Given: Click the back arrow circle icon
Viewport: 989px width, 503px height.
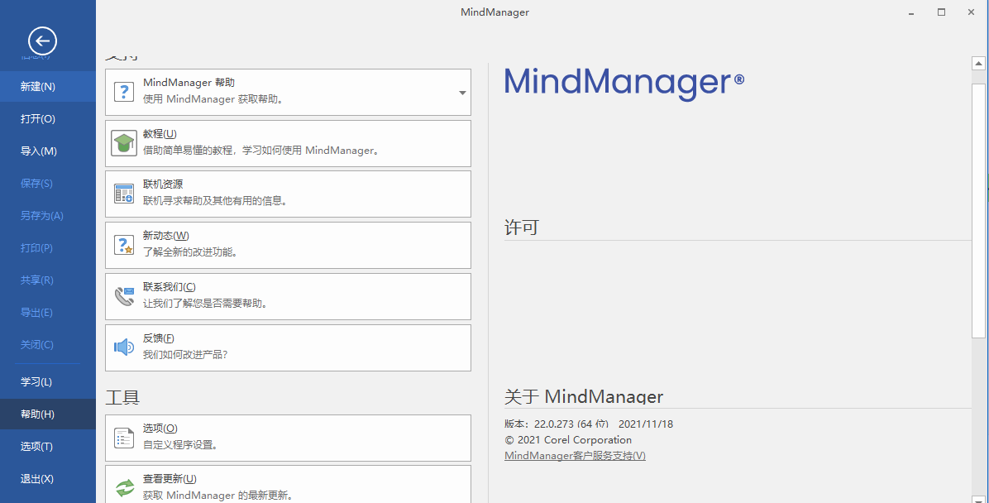Looking at the screenshot, I should click(x=42, y=41).
